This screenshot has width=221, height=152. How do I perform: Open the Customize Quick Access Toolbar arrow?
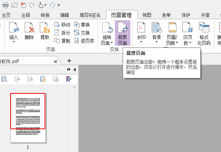point(59,5)
